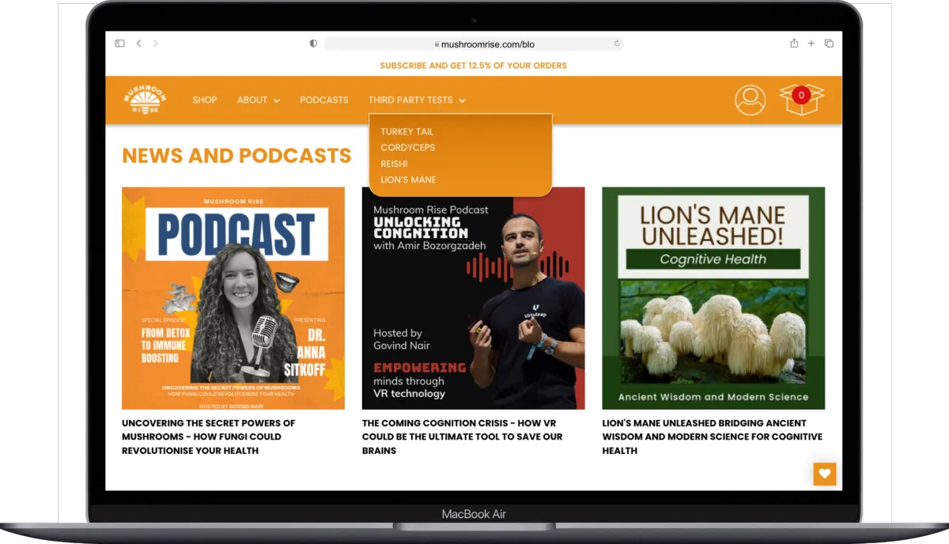949x544 pixels.
Task: Open the SHOP menu item
Action: pos(205,100)
